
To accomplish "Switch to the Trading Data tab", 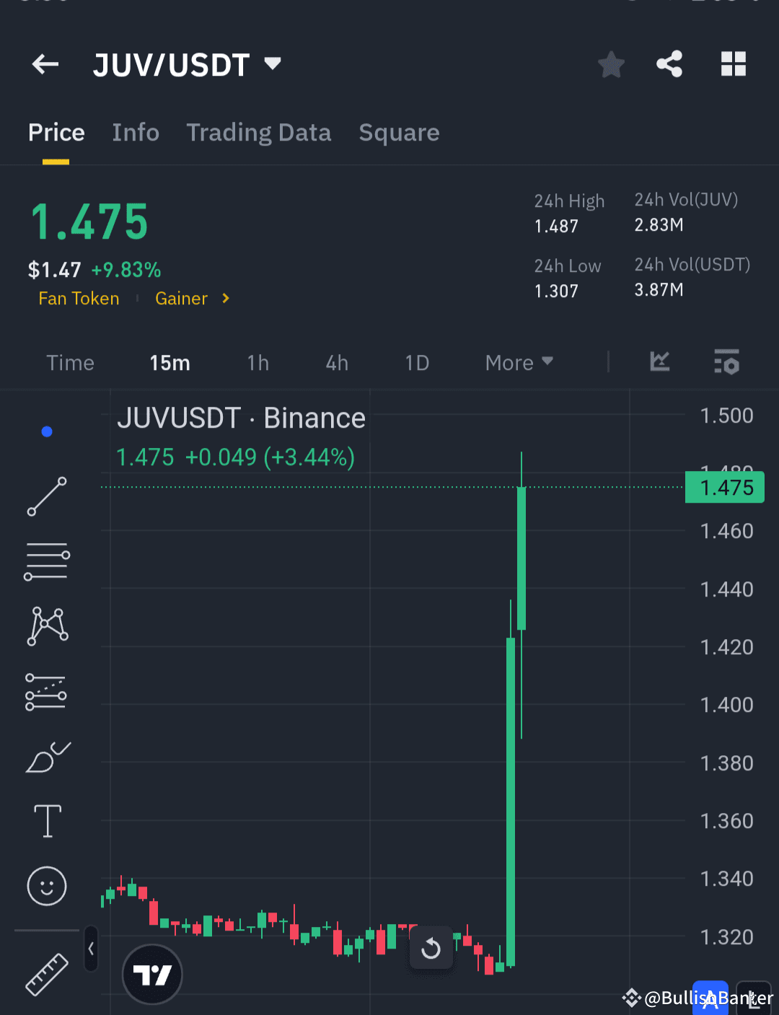I will (259, 133).
